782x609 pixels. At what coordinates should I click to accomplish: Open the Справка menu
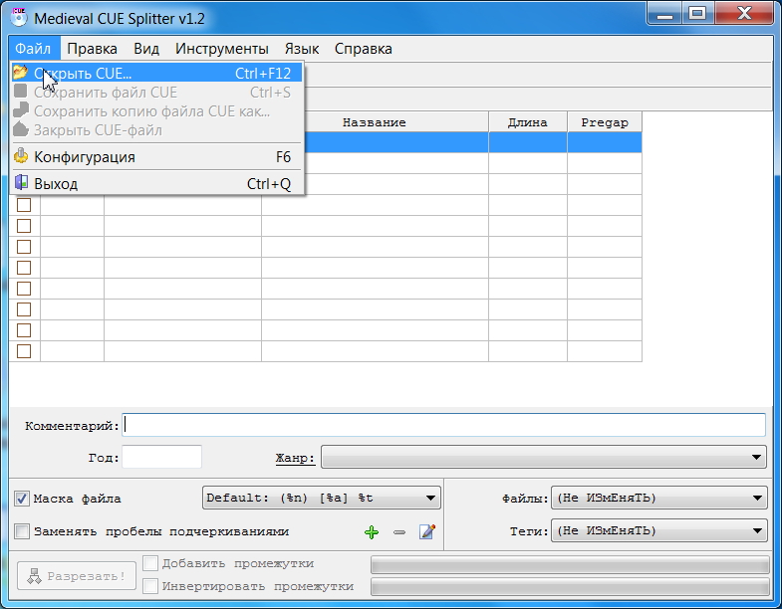point(363,49)
